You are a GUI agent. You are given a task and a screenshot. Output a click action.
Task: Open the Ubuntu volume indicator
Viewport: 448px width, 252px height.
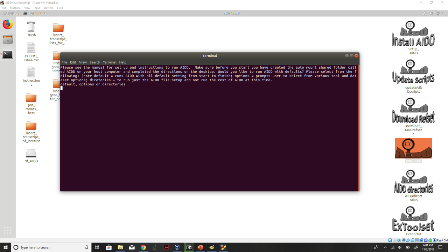[431, 13]
